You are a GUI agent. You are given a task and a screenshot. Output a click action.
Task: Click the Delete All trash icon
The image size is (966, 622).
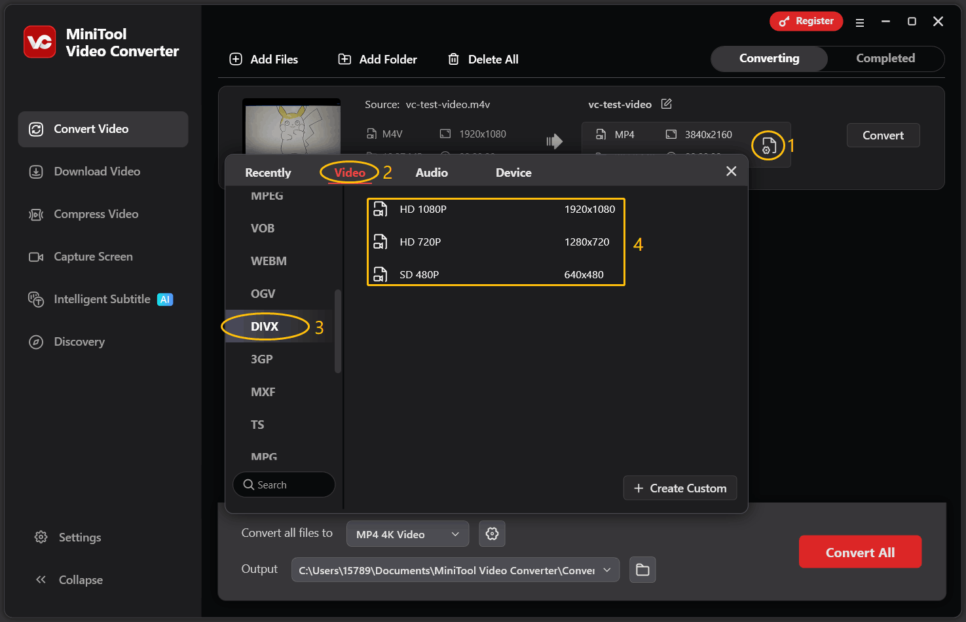453,59
